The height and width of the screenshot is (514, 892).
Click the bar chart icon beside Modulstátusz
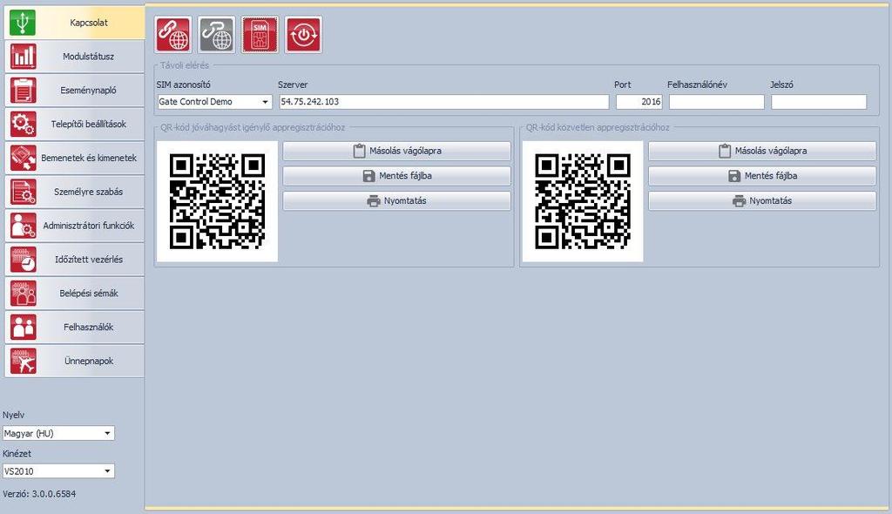point(23,57)
